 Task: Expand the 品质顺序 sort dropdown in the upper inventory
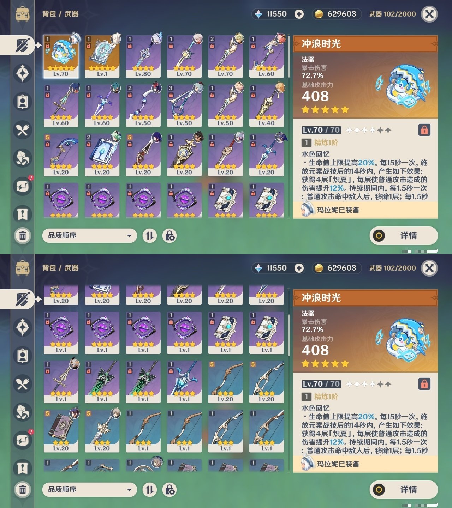point(90,236)
